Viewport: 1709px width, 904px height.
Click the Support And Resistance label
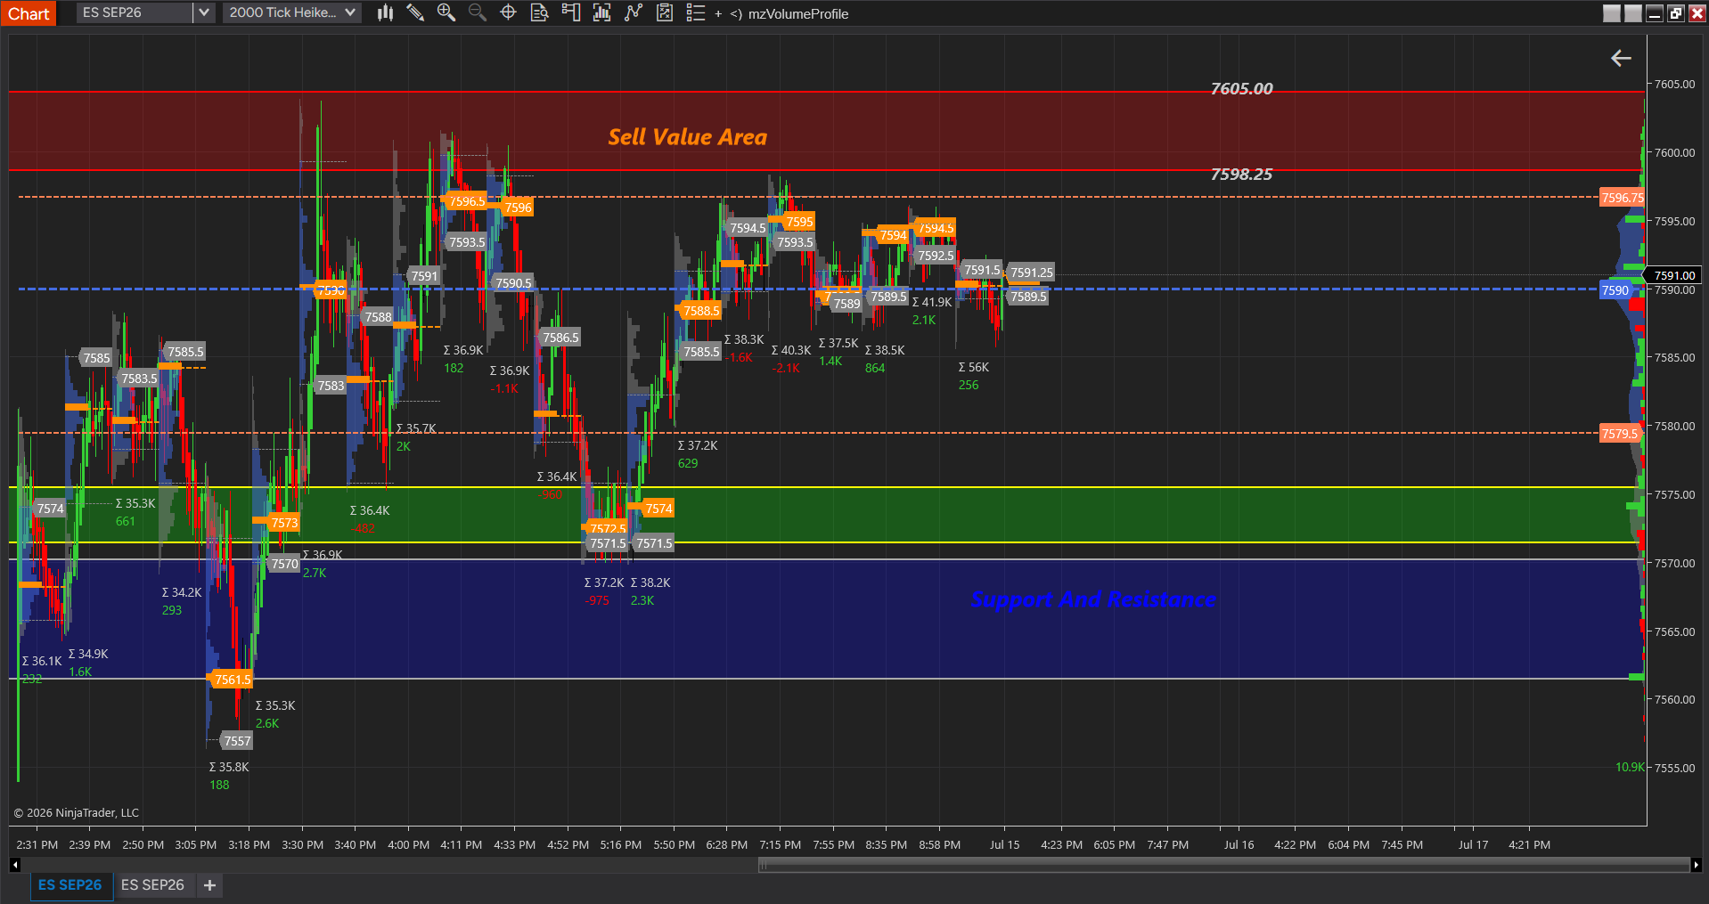[1093, 599]
